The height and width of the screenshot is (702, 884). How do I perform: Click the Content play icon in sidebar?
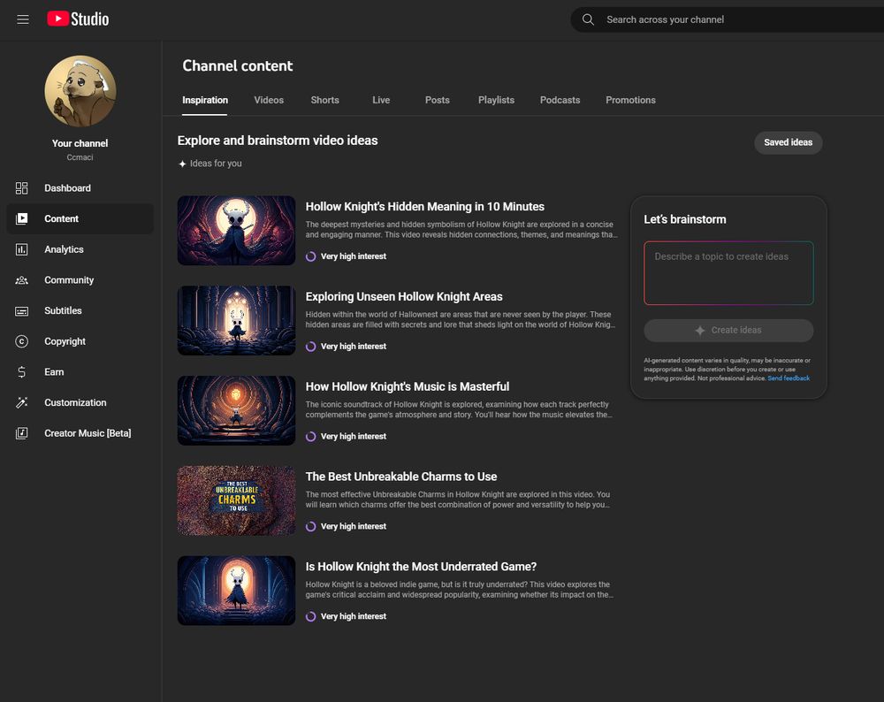point(21,218)
